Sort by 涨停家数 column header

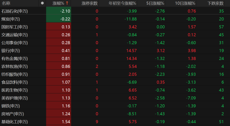tap(90, 3)
